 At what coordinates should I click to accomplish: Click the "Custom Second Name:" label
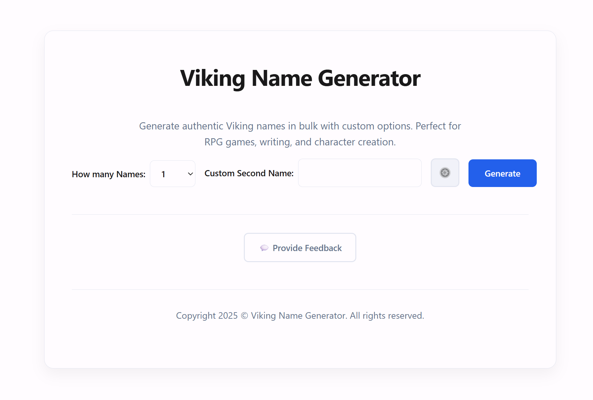[249, 173]
